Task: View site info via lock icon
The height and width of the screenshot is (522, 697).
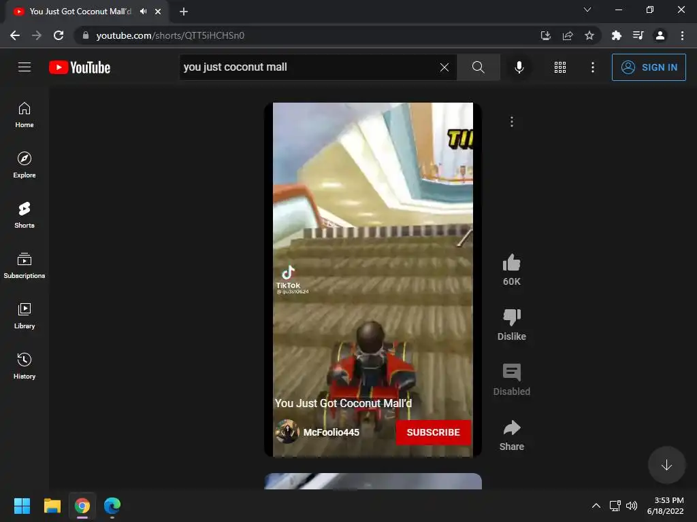Action: 85,35
